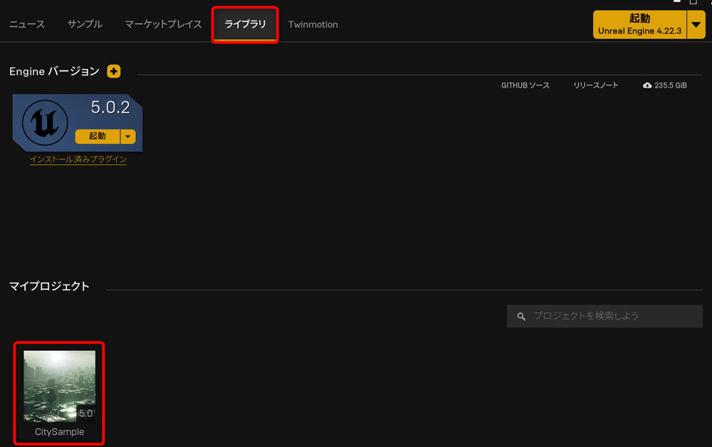Viewport: 712px width, 447px height.
Task: Click the Unreal Engine logo on 5.0.2 card
Action: pyautogui.click(x=45, y=122)
